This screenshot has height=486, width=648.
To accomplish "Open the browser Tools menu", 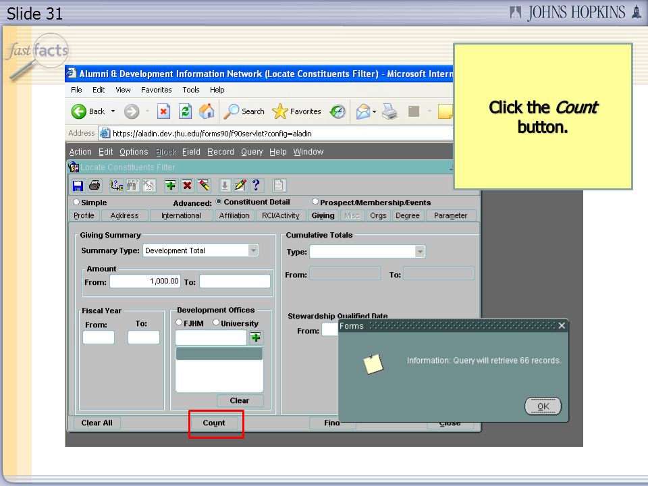I will click(x=191, y=90).
